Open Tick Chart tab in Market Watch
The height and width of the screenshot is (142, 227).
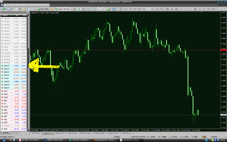[15, 133]
